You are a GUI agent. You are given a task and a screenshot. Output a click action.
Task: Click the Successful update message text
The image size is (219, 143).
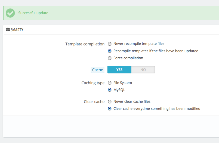pyautogui.click(x=33, y=13)
